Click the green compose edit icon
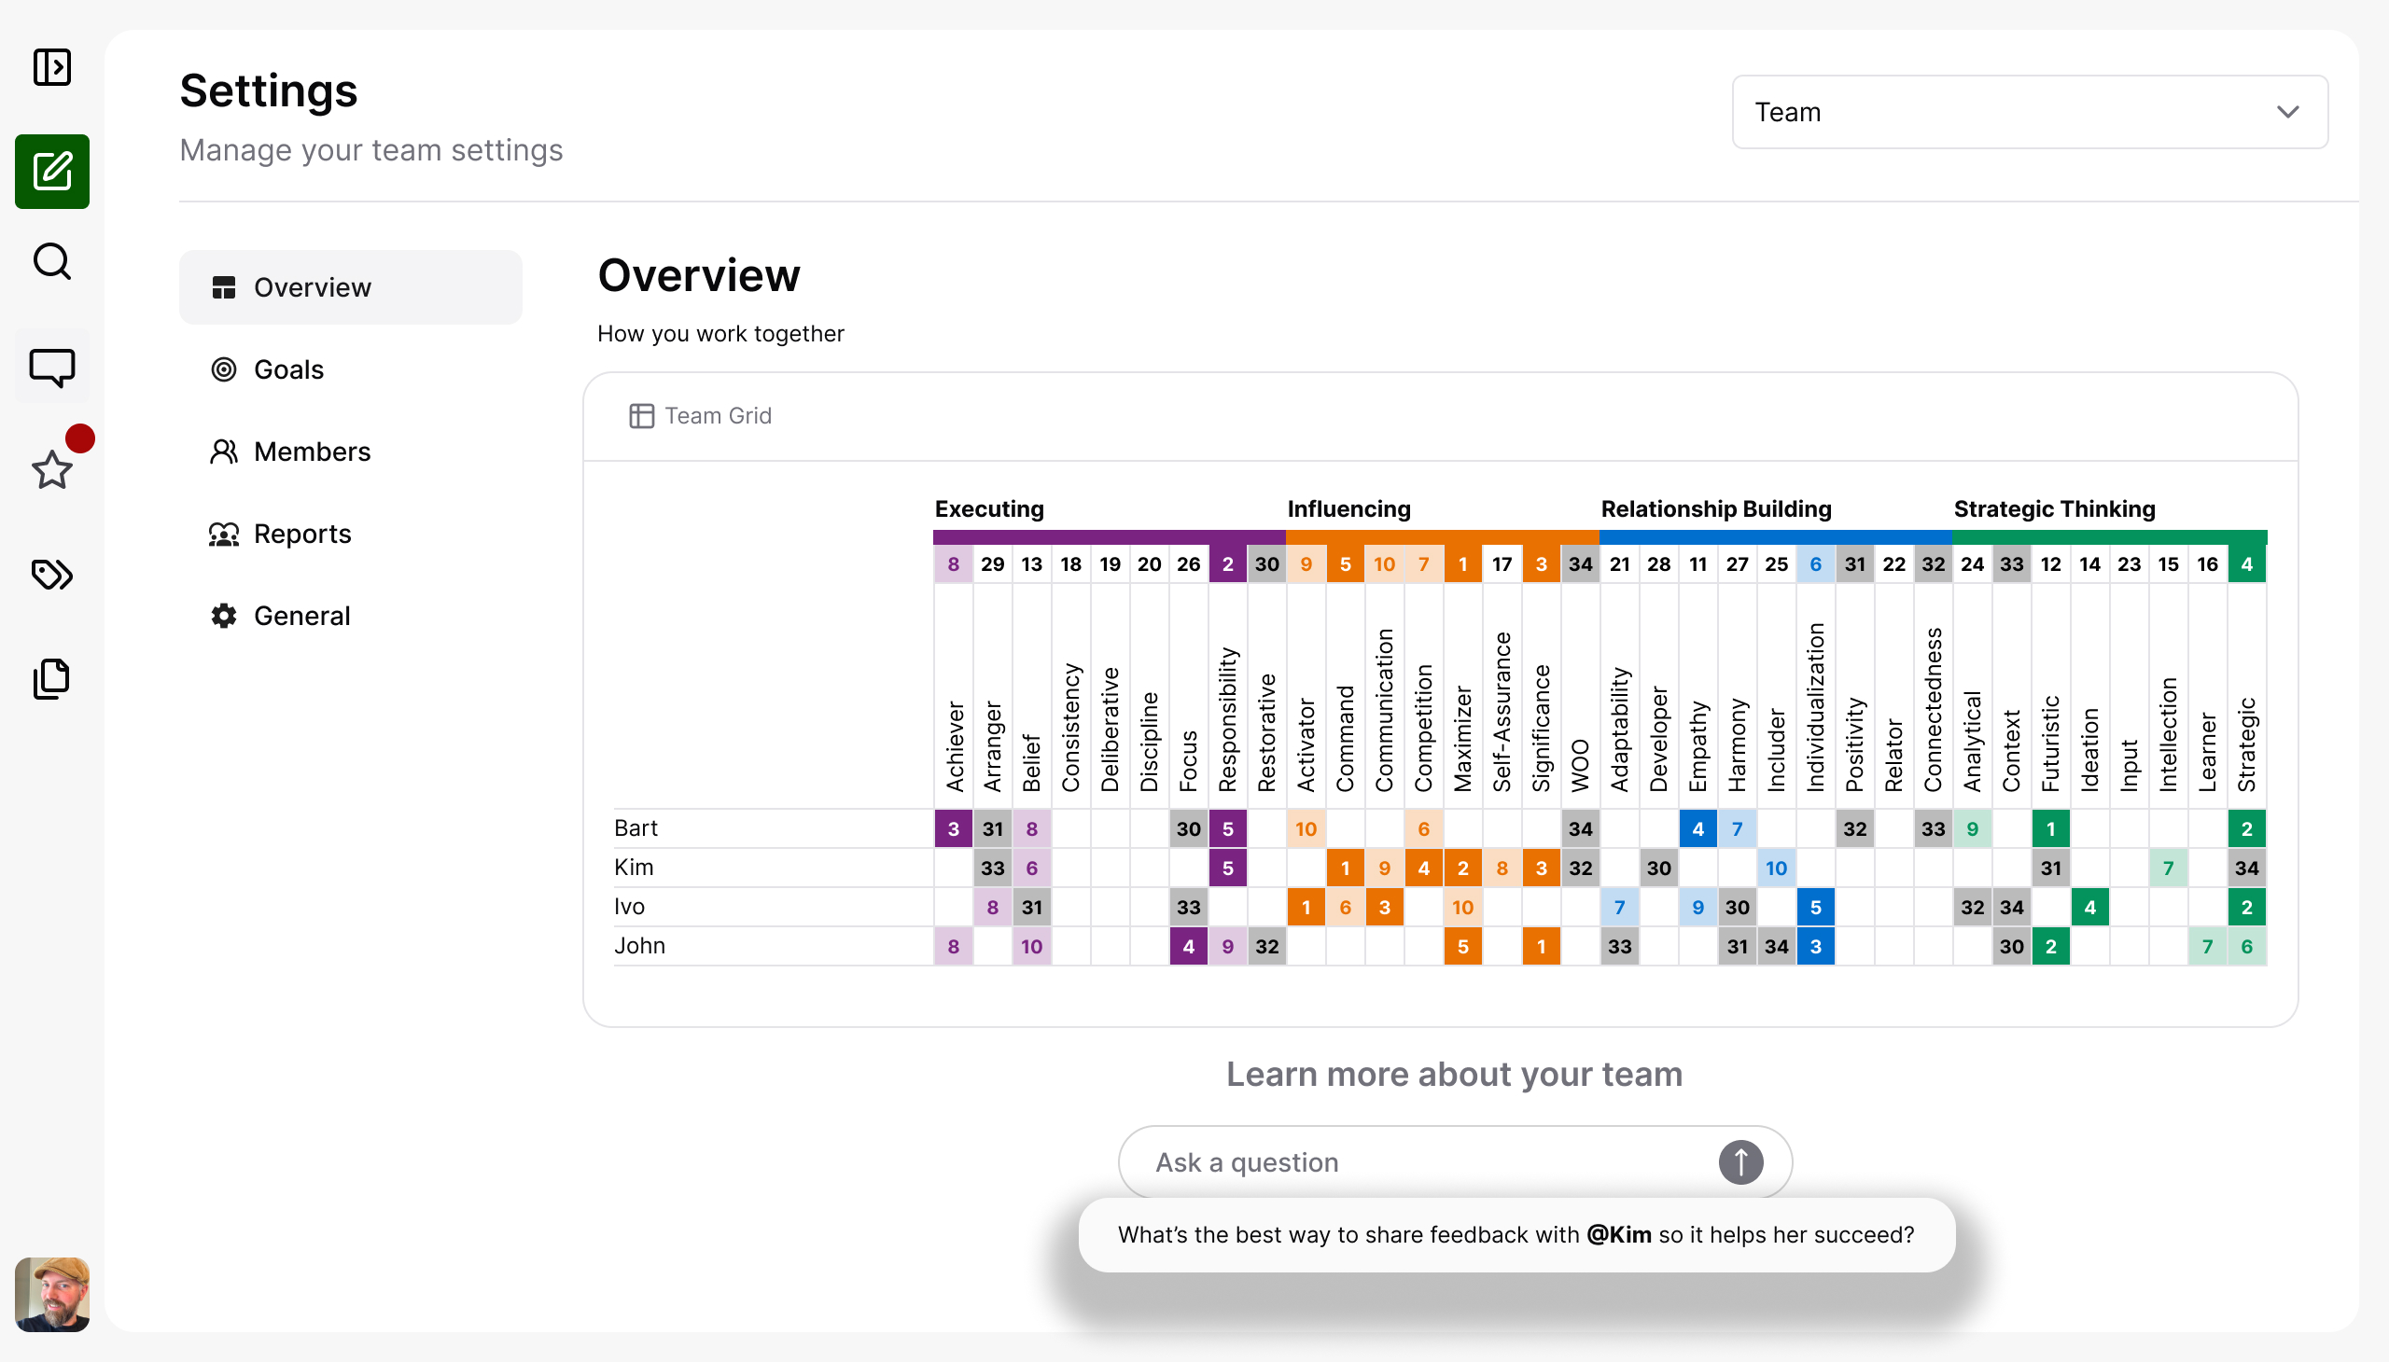Image resolution: width=2389 pixels, height=1362 pixels. [51, 172]
